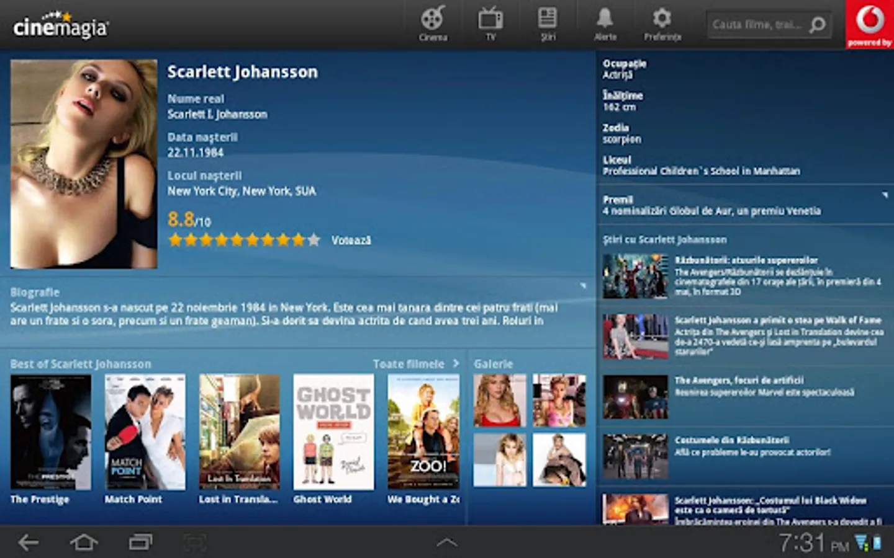
Task: Tap the screenshot capture icon in system bar
Action: click(195, 543)
